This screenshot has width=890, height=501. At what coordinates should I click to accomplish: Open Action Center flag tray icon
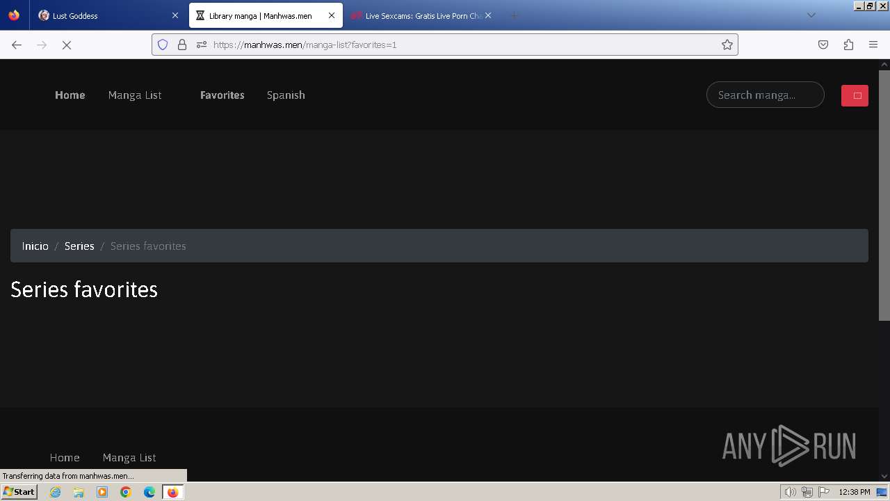click(x=824, y=492)
